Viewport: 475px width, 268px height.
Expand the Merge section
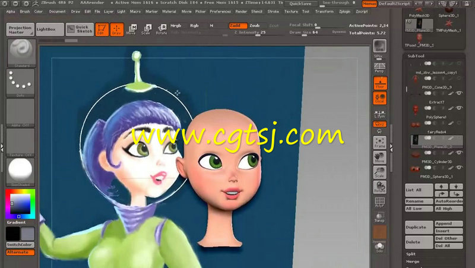[413, 261]
